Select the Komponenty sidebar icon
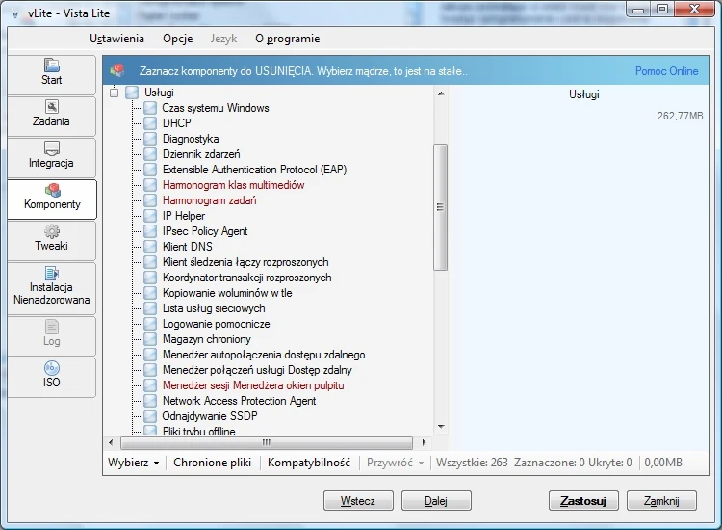Screen dimensions: 722x530 tap(52, 198)
